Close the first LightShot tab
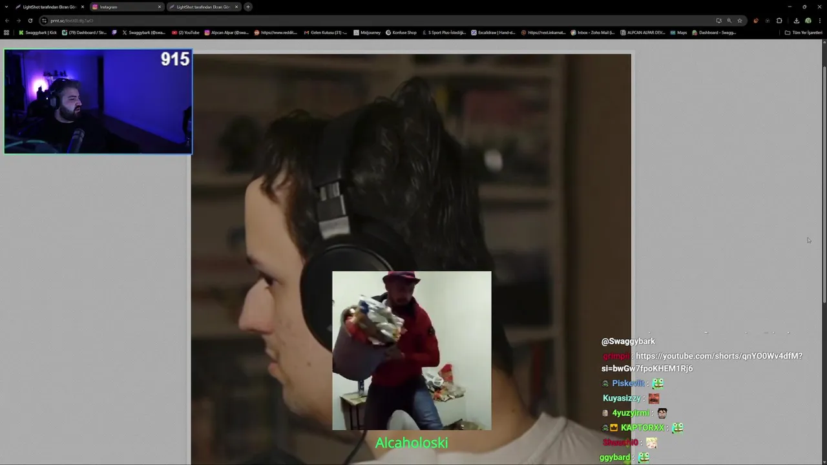The image size is (827, 465). 83,6
